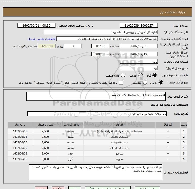
Task: Click unit عدد in the شامپو row
Action: pos(70,154)
